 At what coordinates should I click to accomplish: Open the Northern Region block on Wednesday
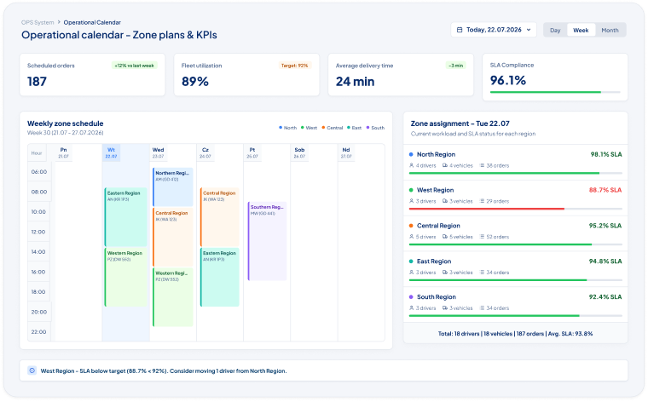pyautogui.click(x=173, y=187)
